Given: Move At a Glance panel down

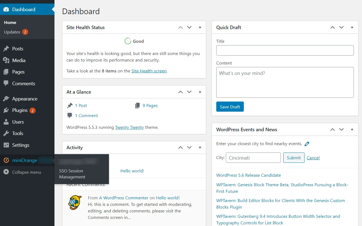Looking at the screenshot, I should tap(189, 92).
